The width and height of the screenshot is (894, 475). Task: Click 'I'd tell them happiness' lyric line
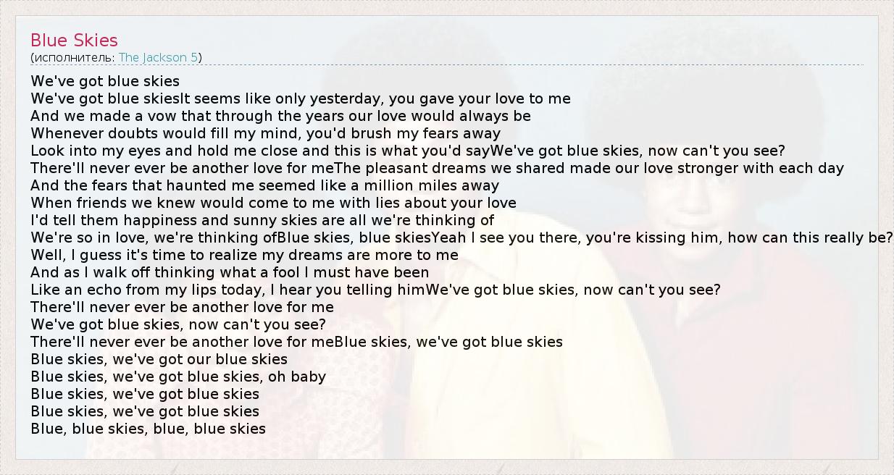coord(262,220)
